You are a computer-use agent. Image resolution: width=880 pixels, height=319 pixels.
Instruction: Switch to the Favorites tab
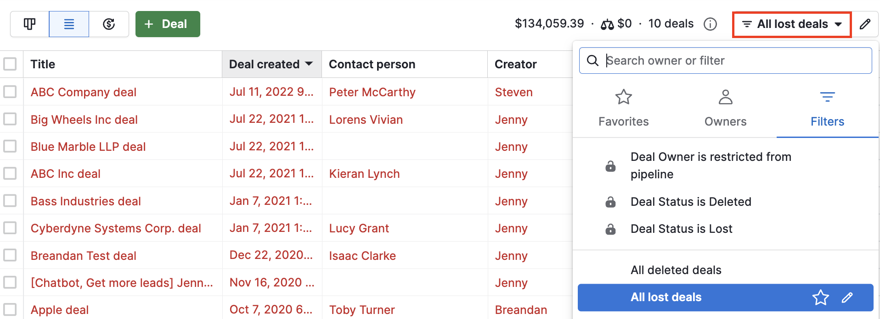click(x=623, y=108)
